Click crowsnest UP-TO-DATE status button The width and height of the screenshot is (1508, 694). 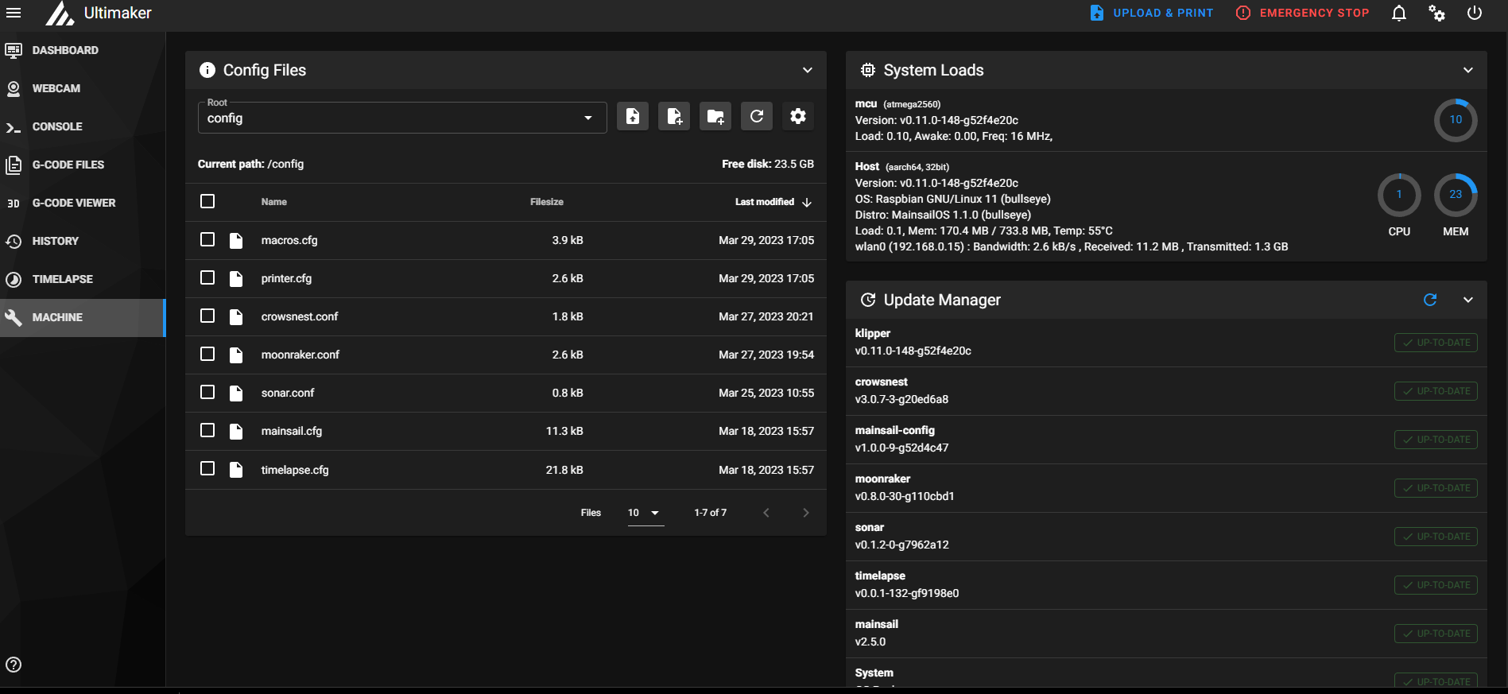(x=1436, y=391)
